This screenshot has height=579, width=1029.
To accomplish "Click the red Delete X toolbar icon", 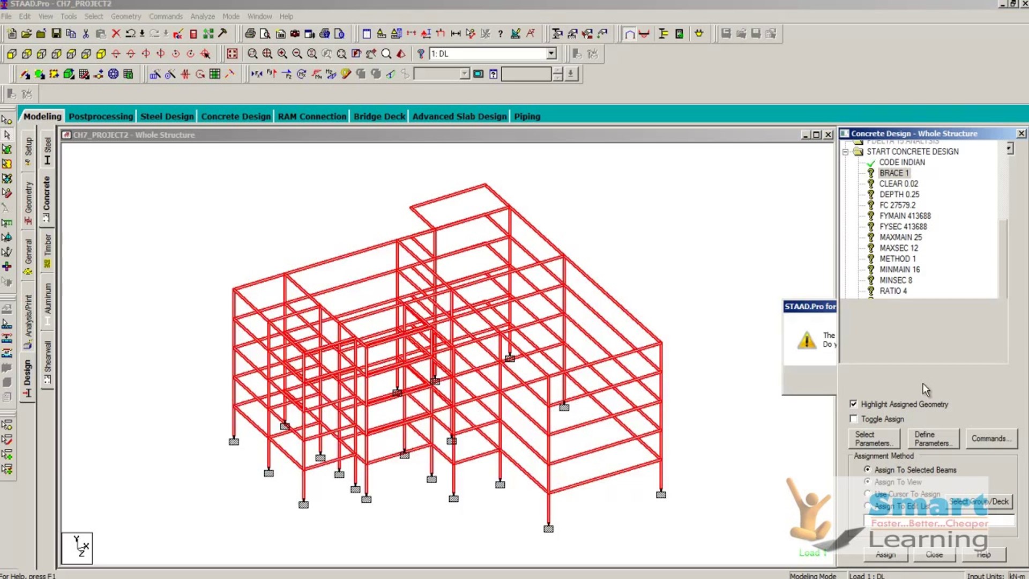I will [116, 34].
